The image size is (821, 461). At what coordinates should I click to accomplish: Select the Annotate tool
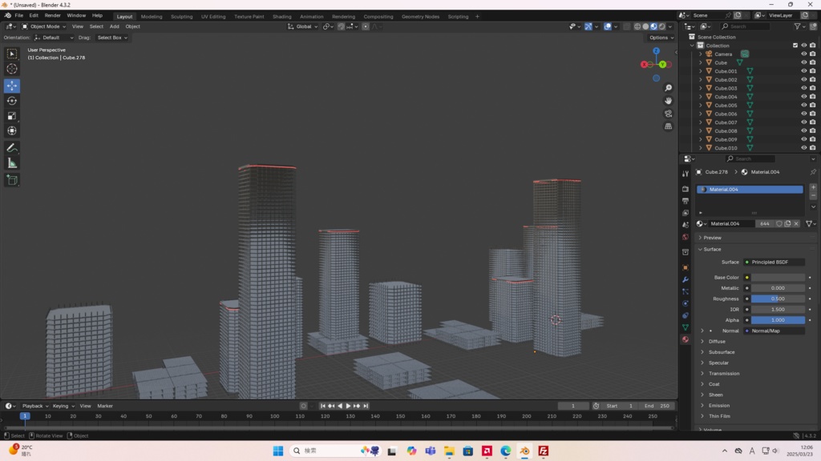click(x=12, y=148)
